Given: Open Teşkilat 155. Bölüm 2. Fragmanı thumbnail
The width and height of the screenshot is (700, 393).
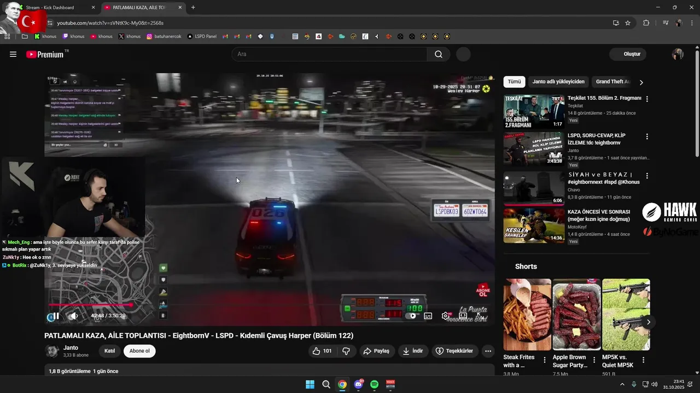Looking at the screenshot, I should (x=534, y=112).
